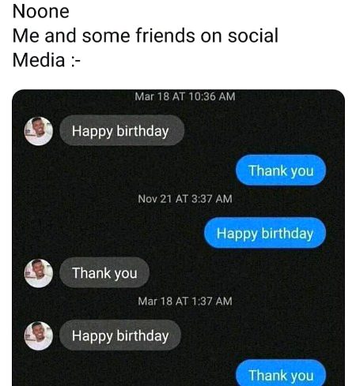
Task: Tap the blue Thank you reply sent before Nov 21
Action: 281,171
